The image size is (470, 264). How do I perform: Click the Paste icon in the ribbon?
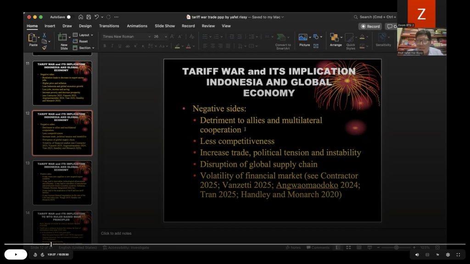coord(33,38)
